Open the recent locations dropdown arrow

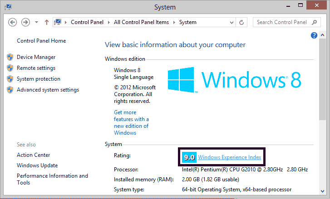[36, 22]
